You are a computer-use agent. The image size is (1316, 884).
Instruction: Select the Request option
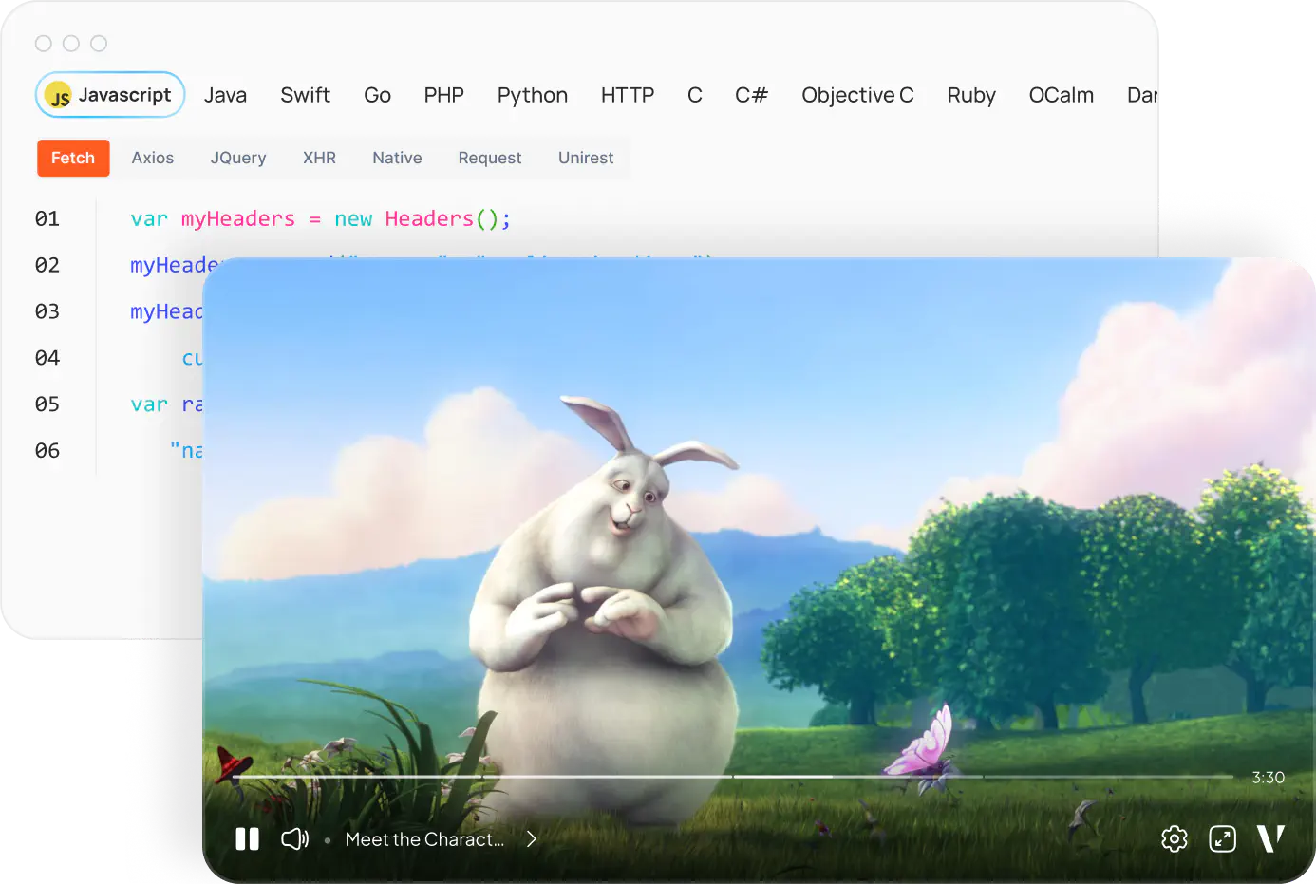pos(490,158)
